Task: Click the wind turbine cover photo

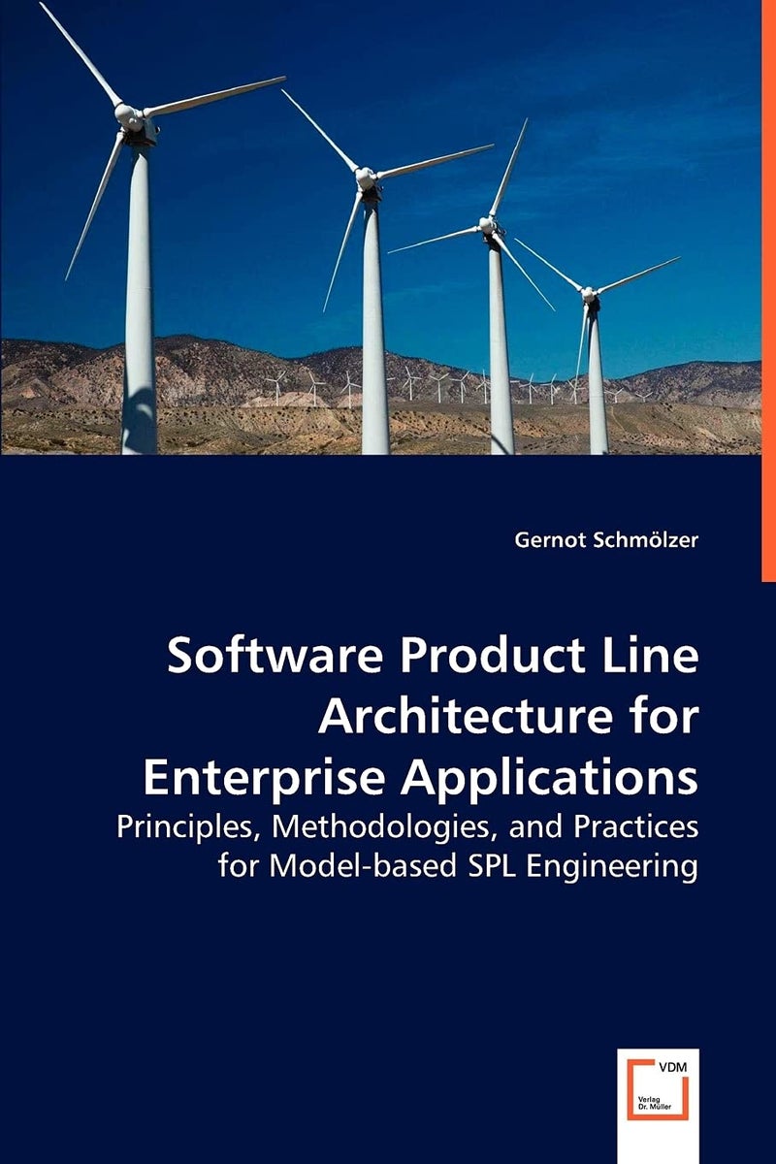Action: pyautogui.click(x=380, y=227)
